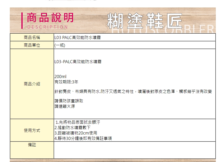The width and height of the screenshot is (222, 162).
Task: Click the 請遠離火源 warning line
Action: pos(65,106)
